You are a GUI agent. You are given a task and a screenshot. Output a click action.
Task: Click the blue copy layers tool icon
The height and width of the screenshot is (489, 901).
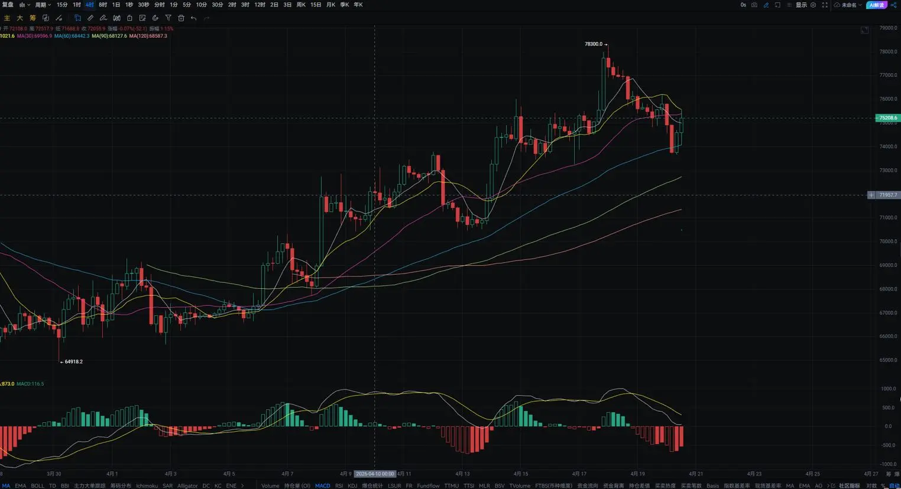click(x=77, y=18)
